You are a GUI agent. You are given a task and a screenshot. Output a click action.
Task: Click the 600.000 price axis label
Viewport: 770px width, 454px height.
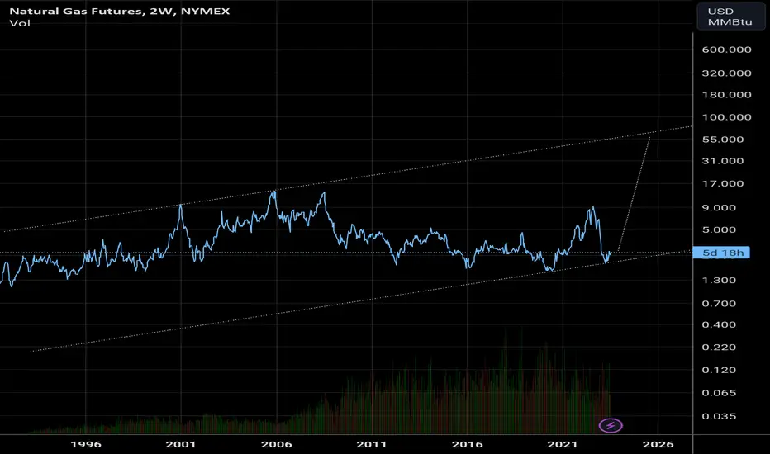[726, 50]
